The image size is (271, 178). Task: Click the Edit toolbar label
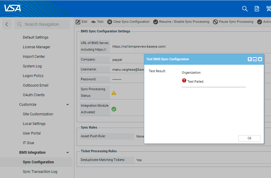click(84, 22)
